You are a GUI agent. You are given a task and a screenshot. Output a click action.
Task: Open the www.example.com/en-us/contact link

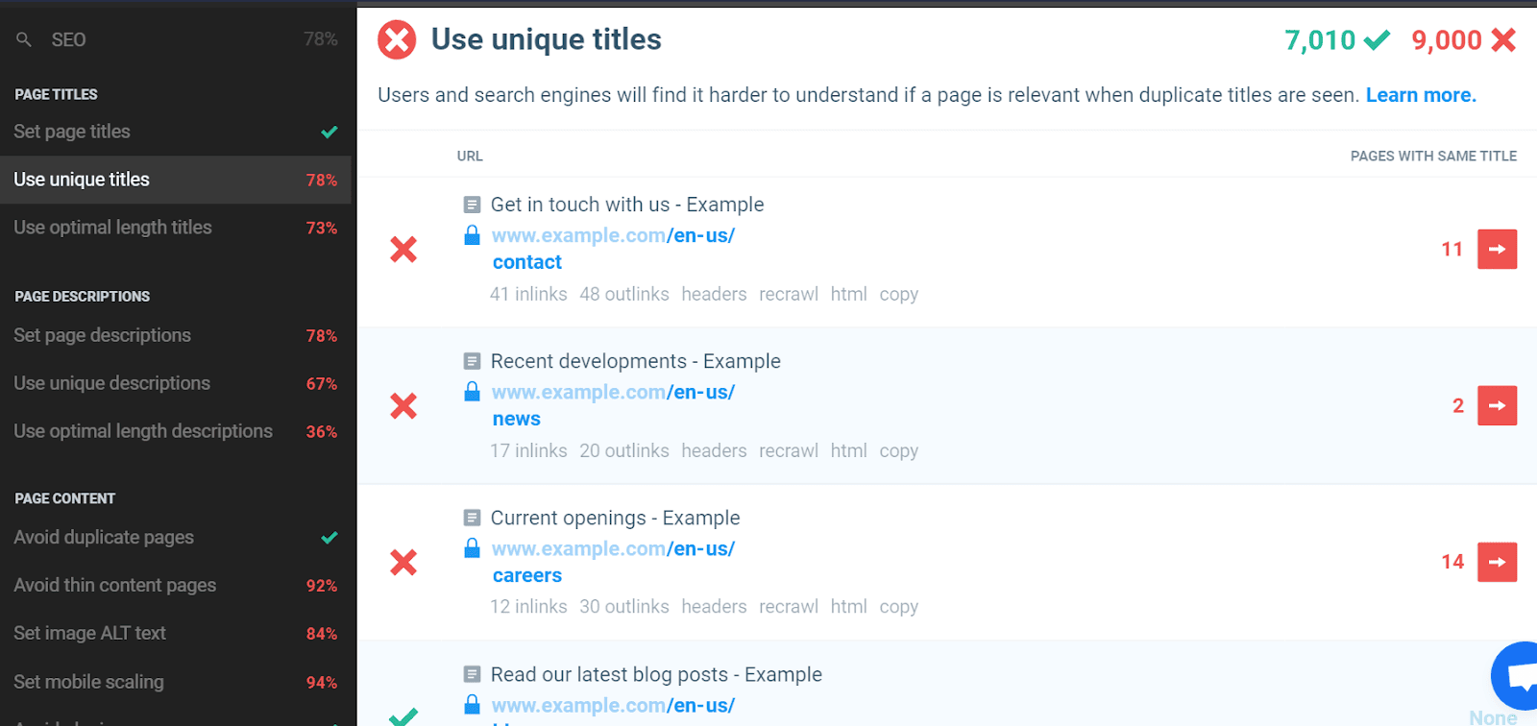(x=613, y=236)
